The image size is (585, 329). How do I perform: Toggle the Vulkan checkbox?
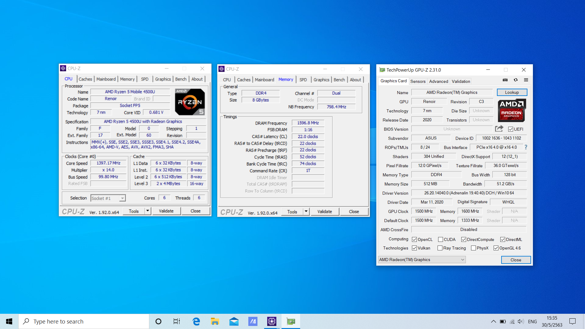(x=414, y=248)
